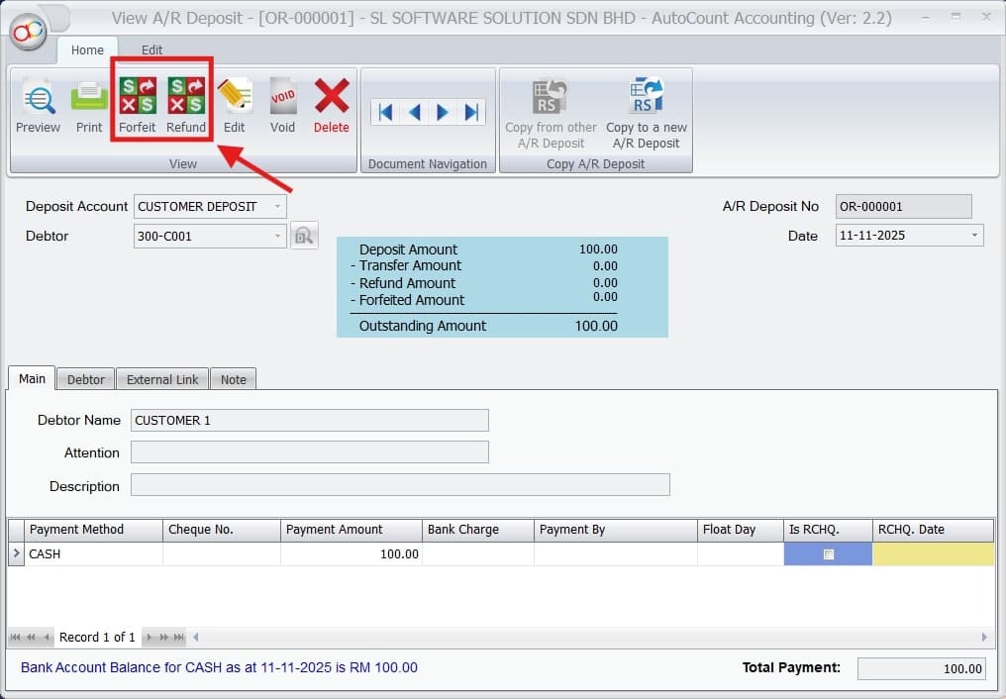Click the Preview icon in ribbon
The height and width of the screenshot is (699, 1006).
point(39,105)
